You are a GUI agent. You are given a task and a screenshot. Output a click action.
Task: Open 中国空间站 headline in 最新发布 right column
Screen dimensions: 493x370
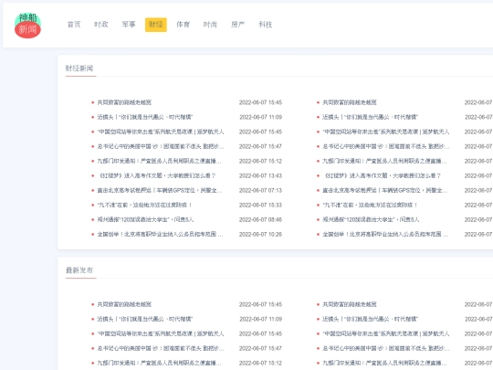386,333
